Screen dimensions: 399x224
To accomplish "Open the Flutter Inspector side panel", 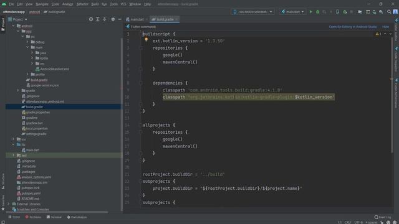I will coord(397,59).
